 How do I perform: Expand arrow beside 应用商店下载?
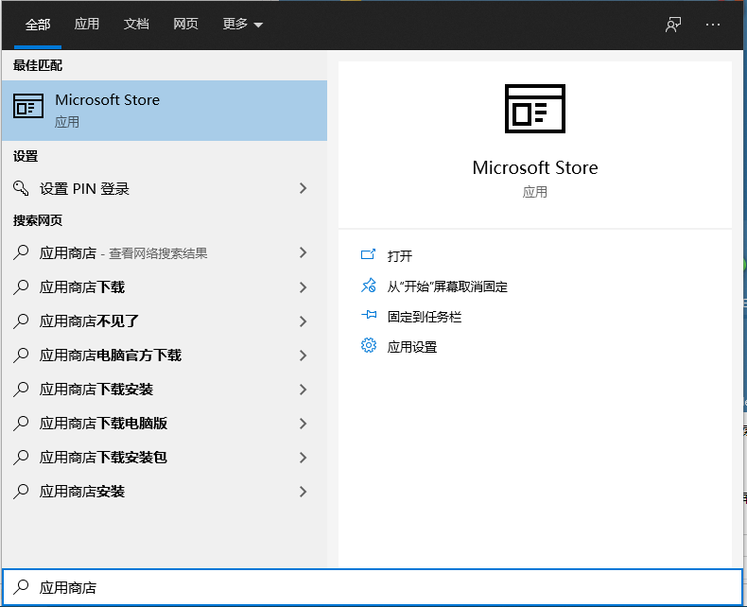coord(303,286)
